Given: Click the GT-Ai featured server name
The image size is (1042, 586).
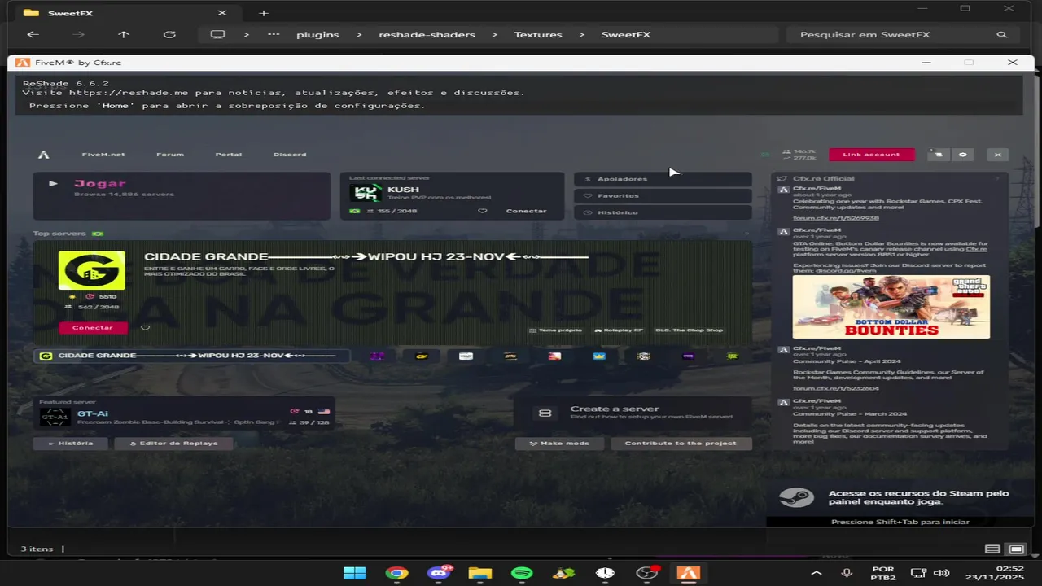Looking at the screenshot, I should 93,413.
